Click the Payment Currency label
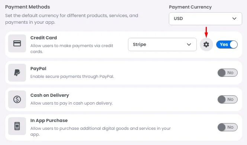 [x=190, y=7]
